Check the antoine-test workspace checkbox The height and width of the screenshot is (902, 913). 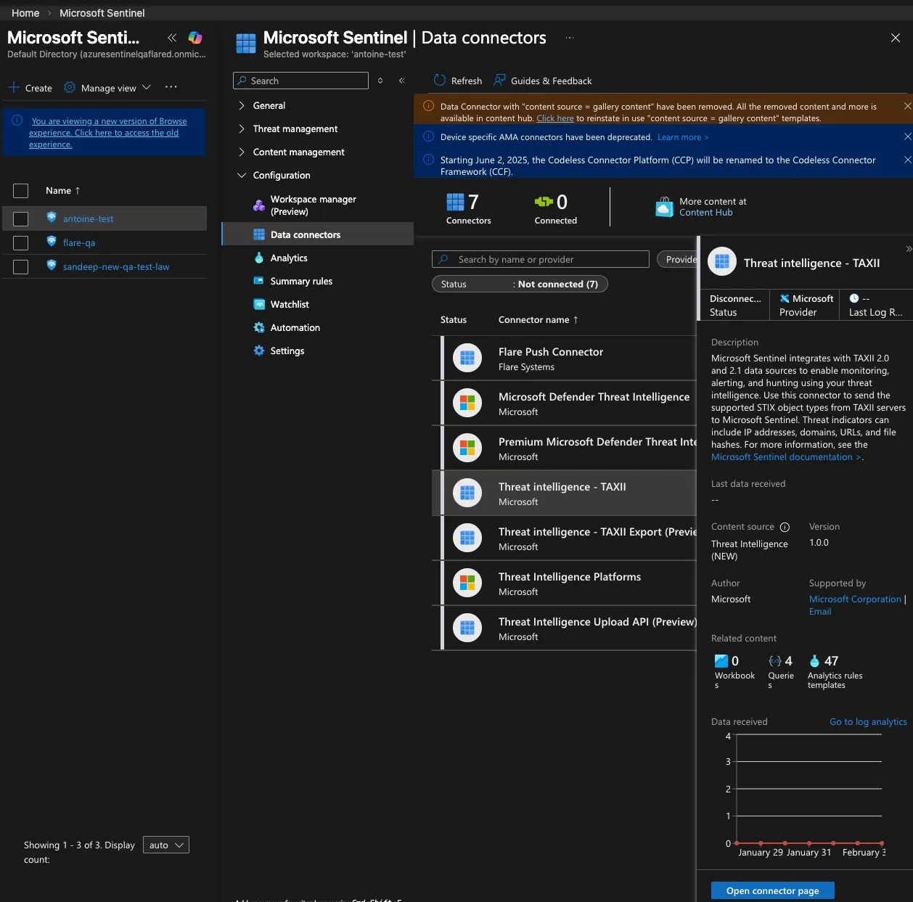(21, 219)
